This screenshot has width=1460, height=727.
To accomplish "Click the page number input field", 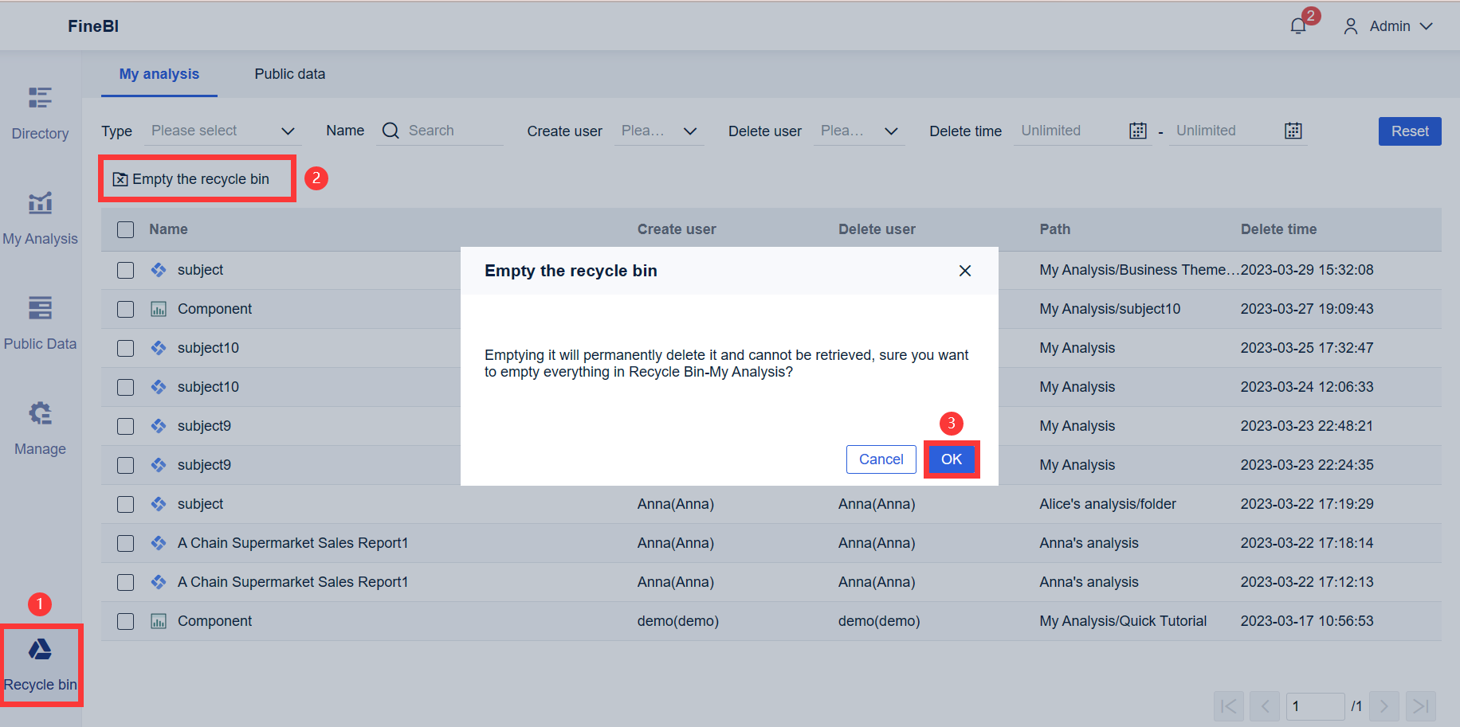I will (1315, 706).
